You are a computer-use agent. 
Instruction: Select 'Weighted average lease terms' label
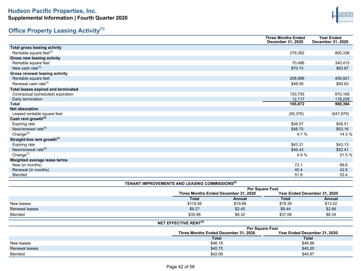pos(39,160)
